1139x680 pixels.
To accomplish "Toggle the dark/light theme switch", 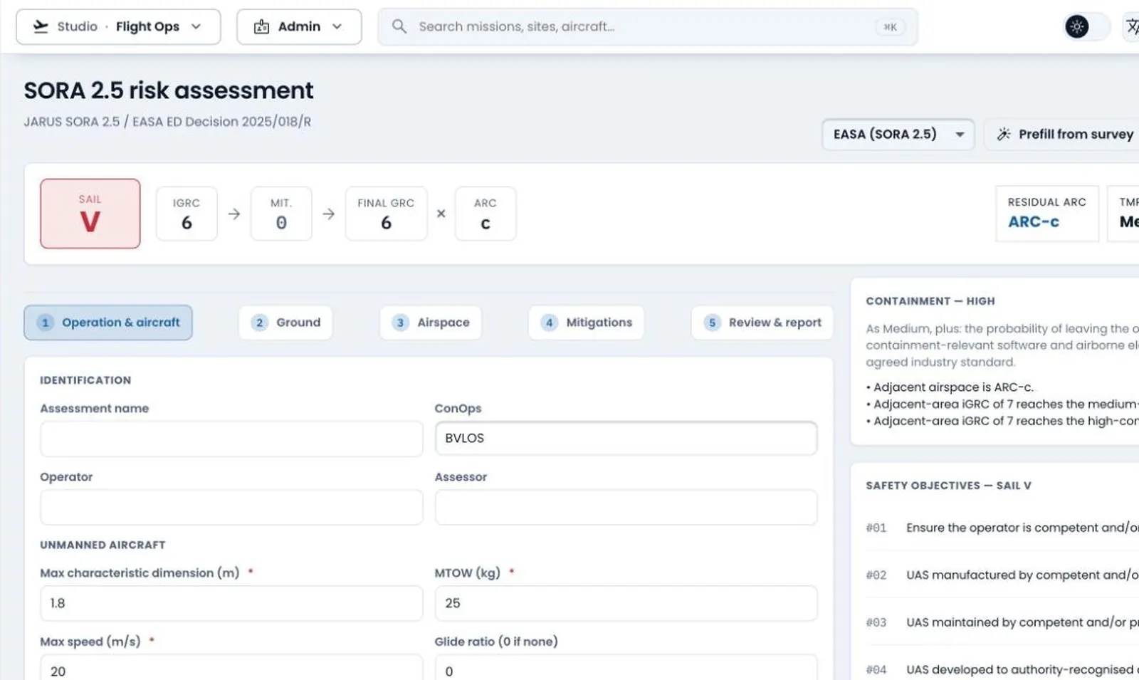I will [x=1086, y=26].
